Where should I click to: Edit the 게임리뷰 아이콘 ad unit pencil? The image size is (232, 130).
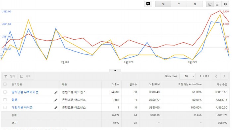point(56,108)
